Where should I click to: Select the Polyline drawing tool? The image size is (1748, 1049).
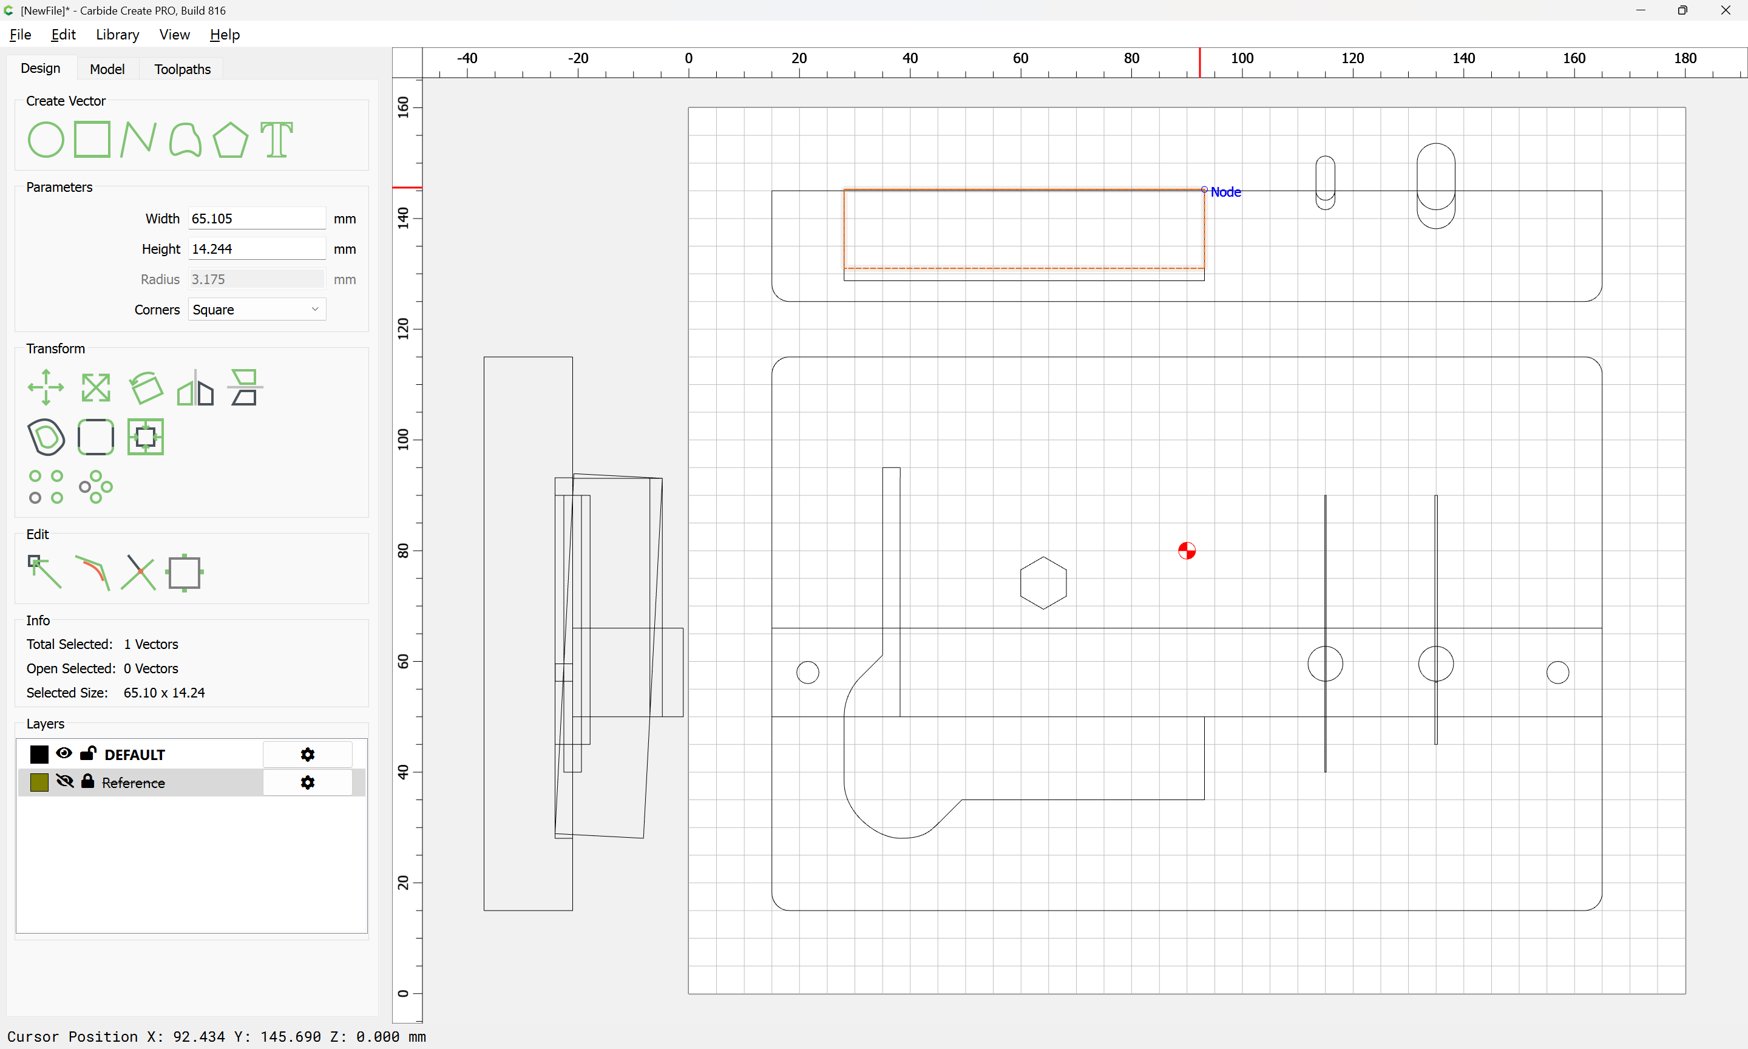click(x=138, y=139)
